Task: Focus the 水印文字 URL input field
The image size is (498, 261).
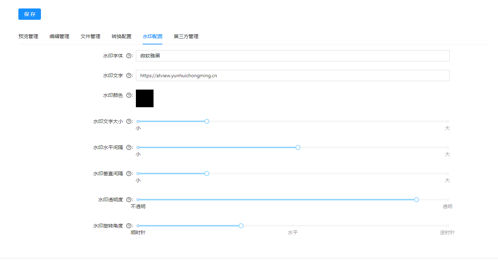Action: click(x=293, y=75)
